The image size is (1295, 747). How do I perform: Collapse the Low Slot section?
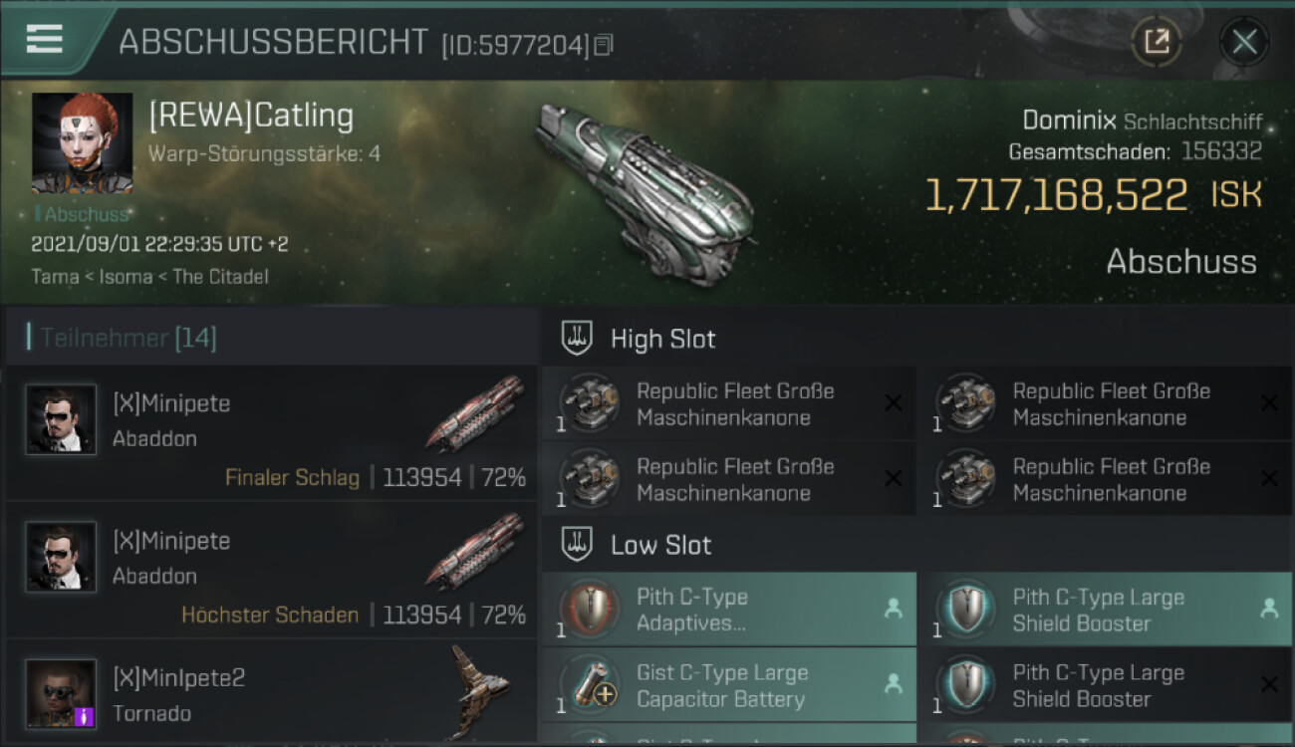point(660,545)
